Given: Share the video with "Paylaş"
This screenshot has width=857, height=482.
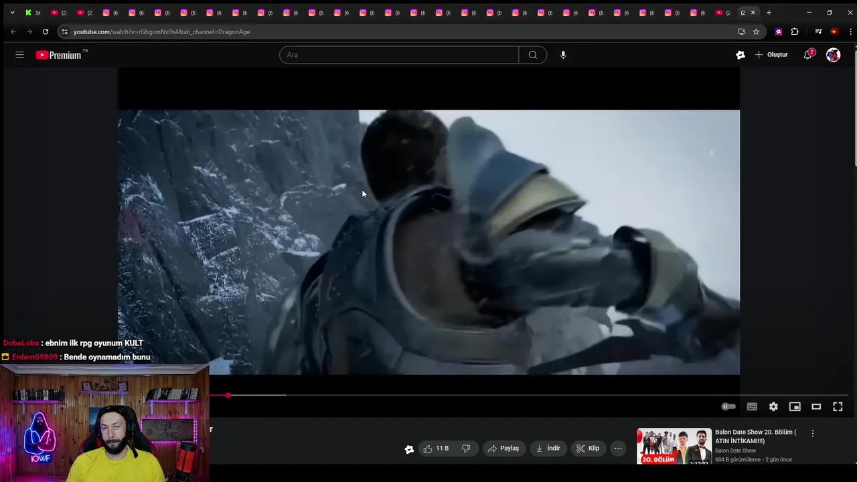Looking at the screenshot, I should click(503, 449).
